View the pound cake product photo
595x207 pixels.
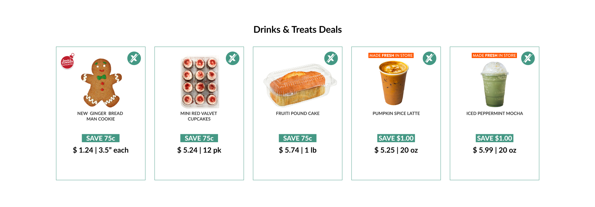(x=300, y=85)
